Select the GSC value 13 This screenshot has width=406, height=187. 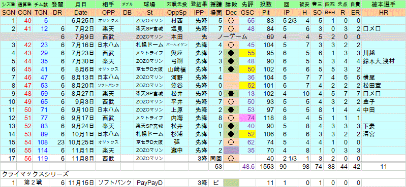pyautogui.click(x=247, y=93)
